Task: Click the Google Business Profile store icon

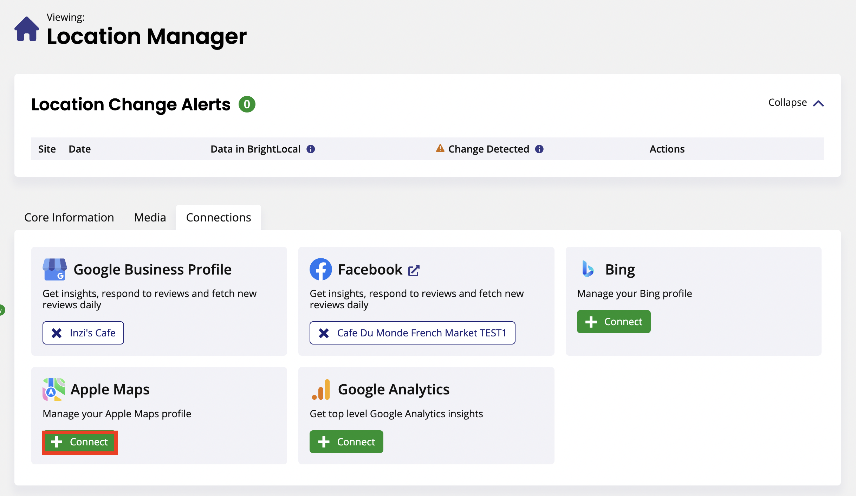Action: (x=54, y=269)
